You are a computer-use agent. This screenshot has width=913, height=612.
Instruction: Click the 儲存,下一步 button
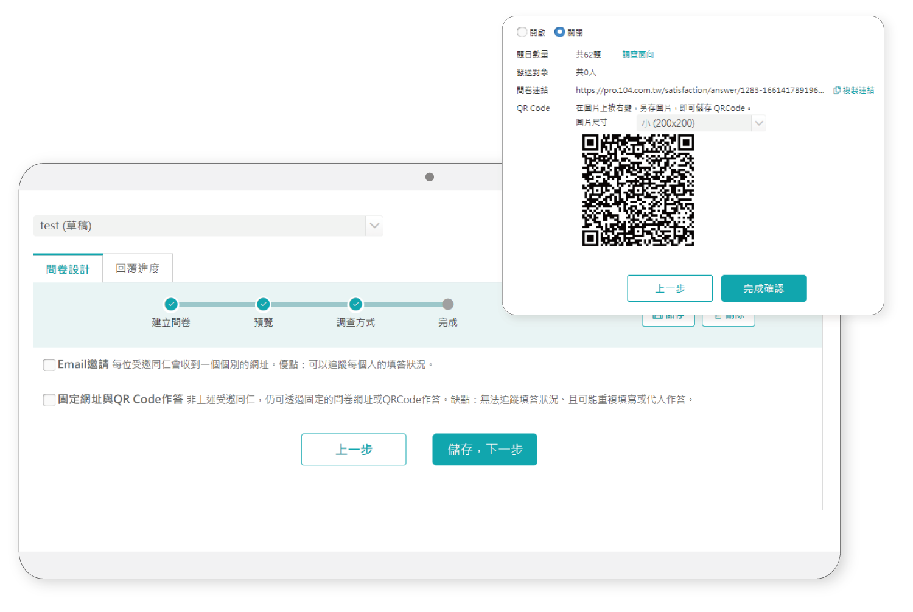(x=485, y=450)
